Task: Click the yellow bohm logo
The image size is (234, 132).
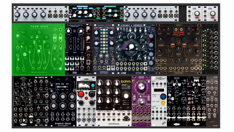Action: 126,81
